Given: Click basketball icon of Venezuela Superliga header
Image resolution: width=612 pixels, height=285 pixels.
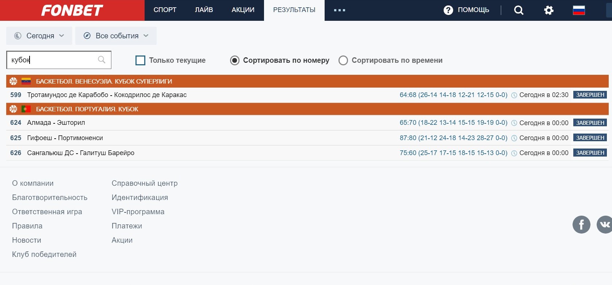Looking at the screenshot, I should [x=14, y=81].
